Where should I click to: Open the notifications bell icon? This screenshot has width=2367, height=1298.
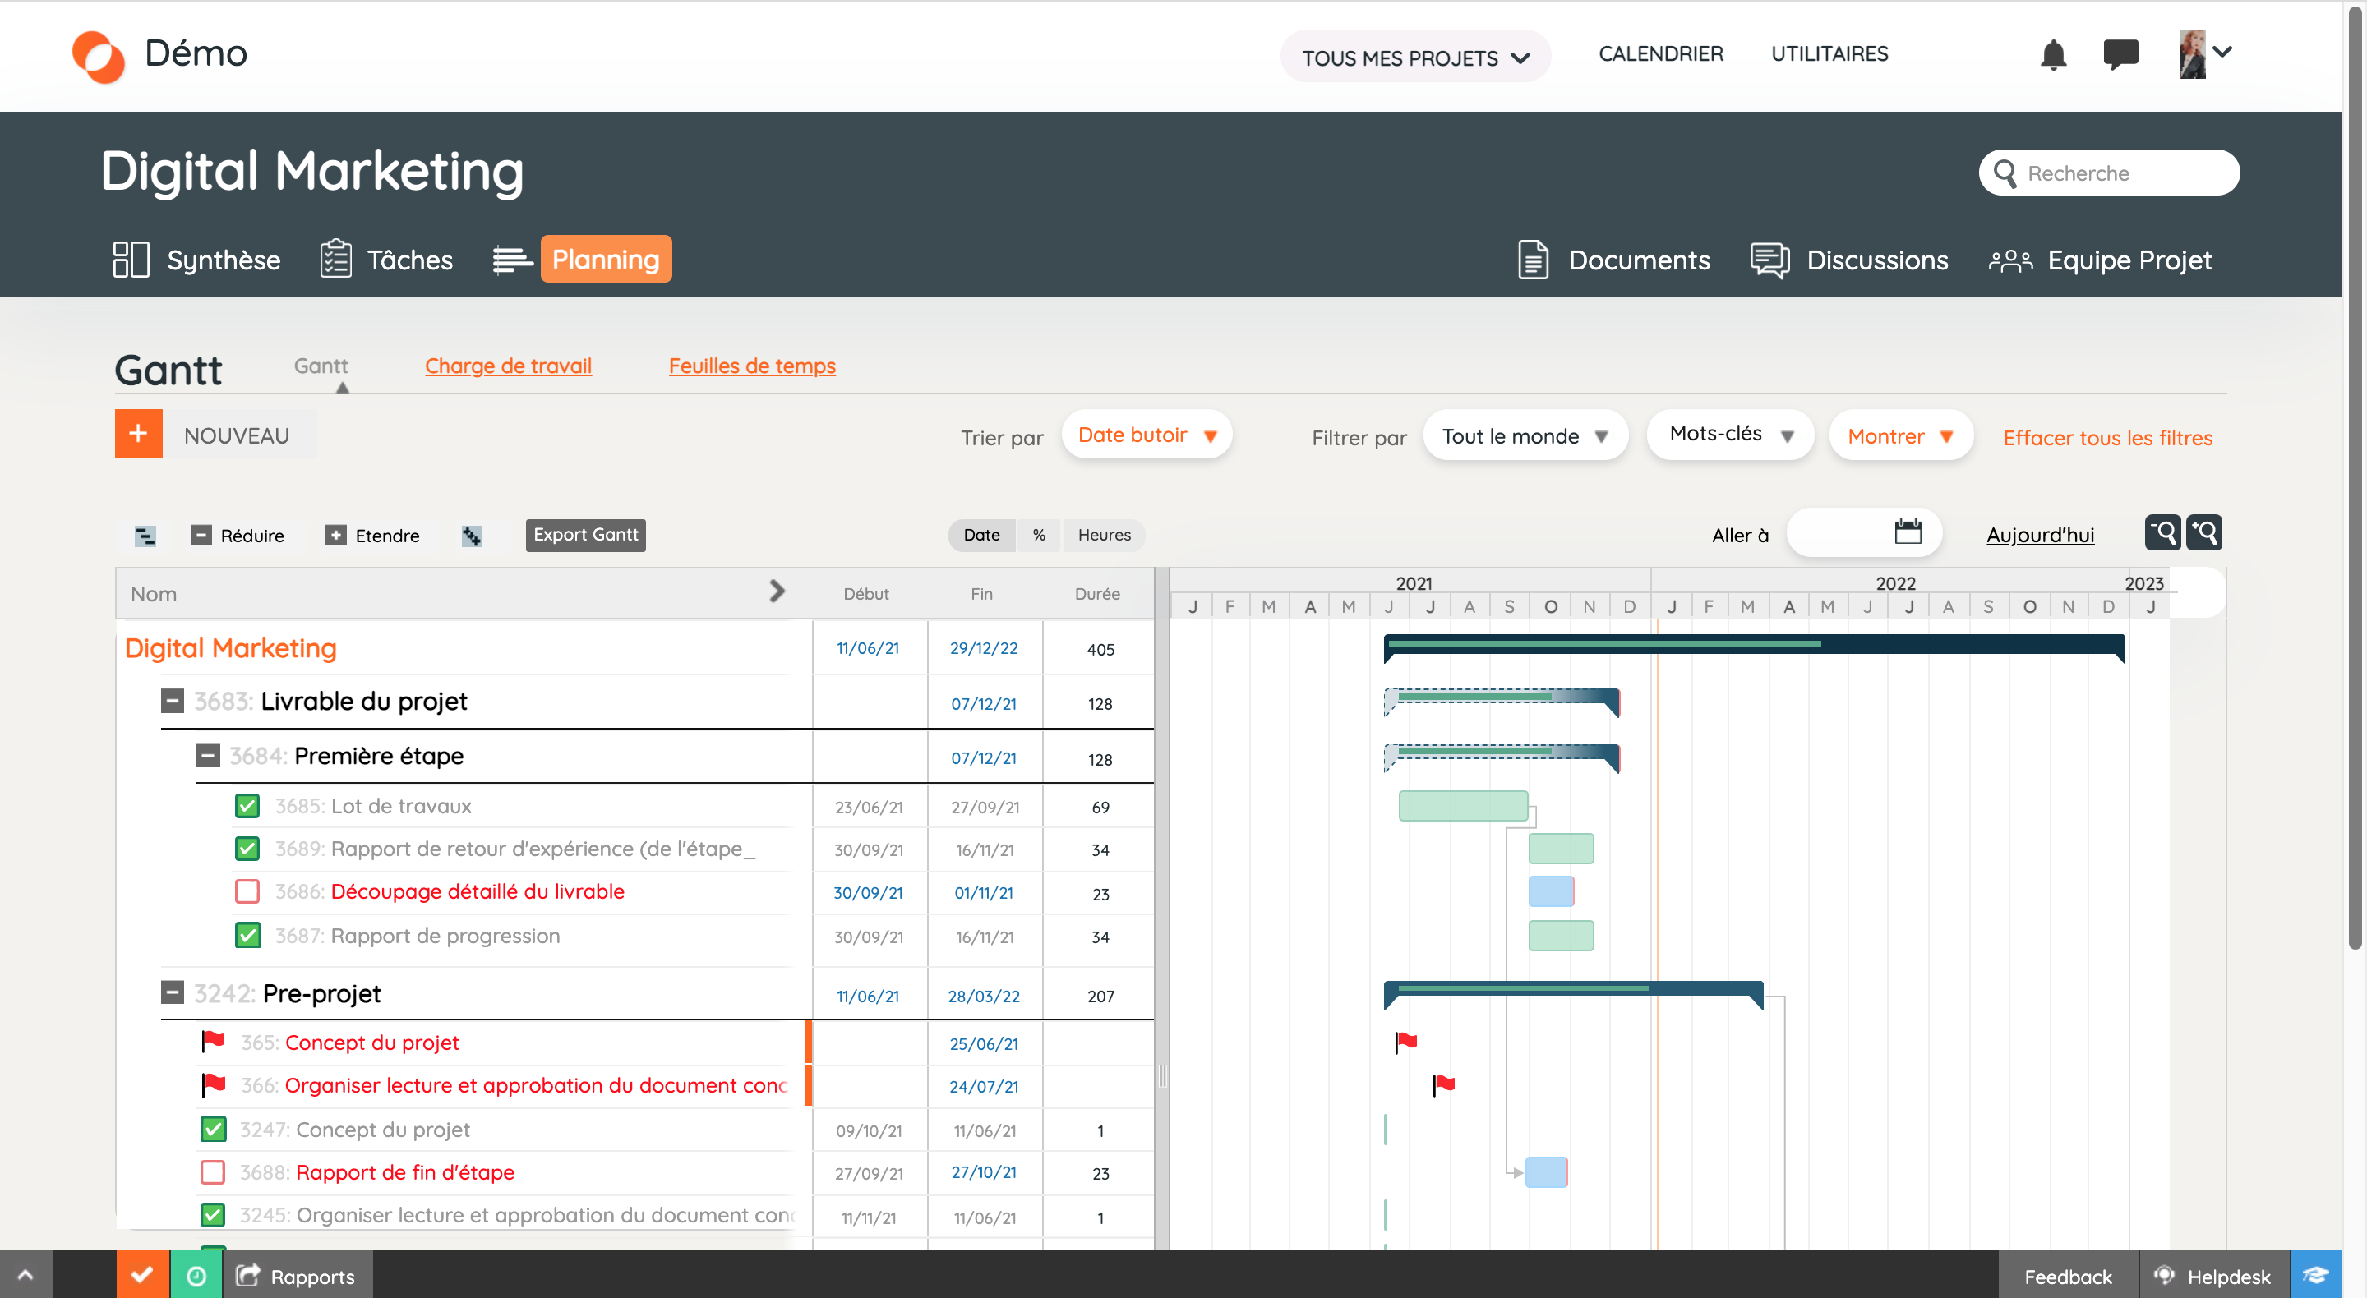click(2055, 55)
